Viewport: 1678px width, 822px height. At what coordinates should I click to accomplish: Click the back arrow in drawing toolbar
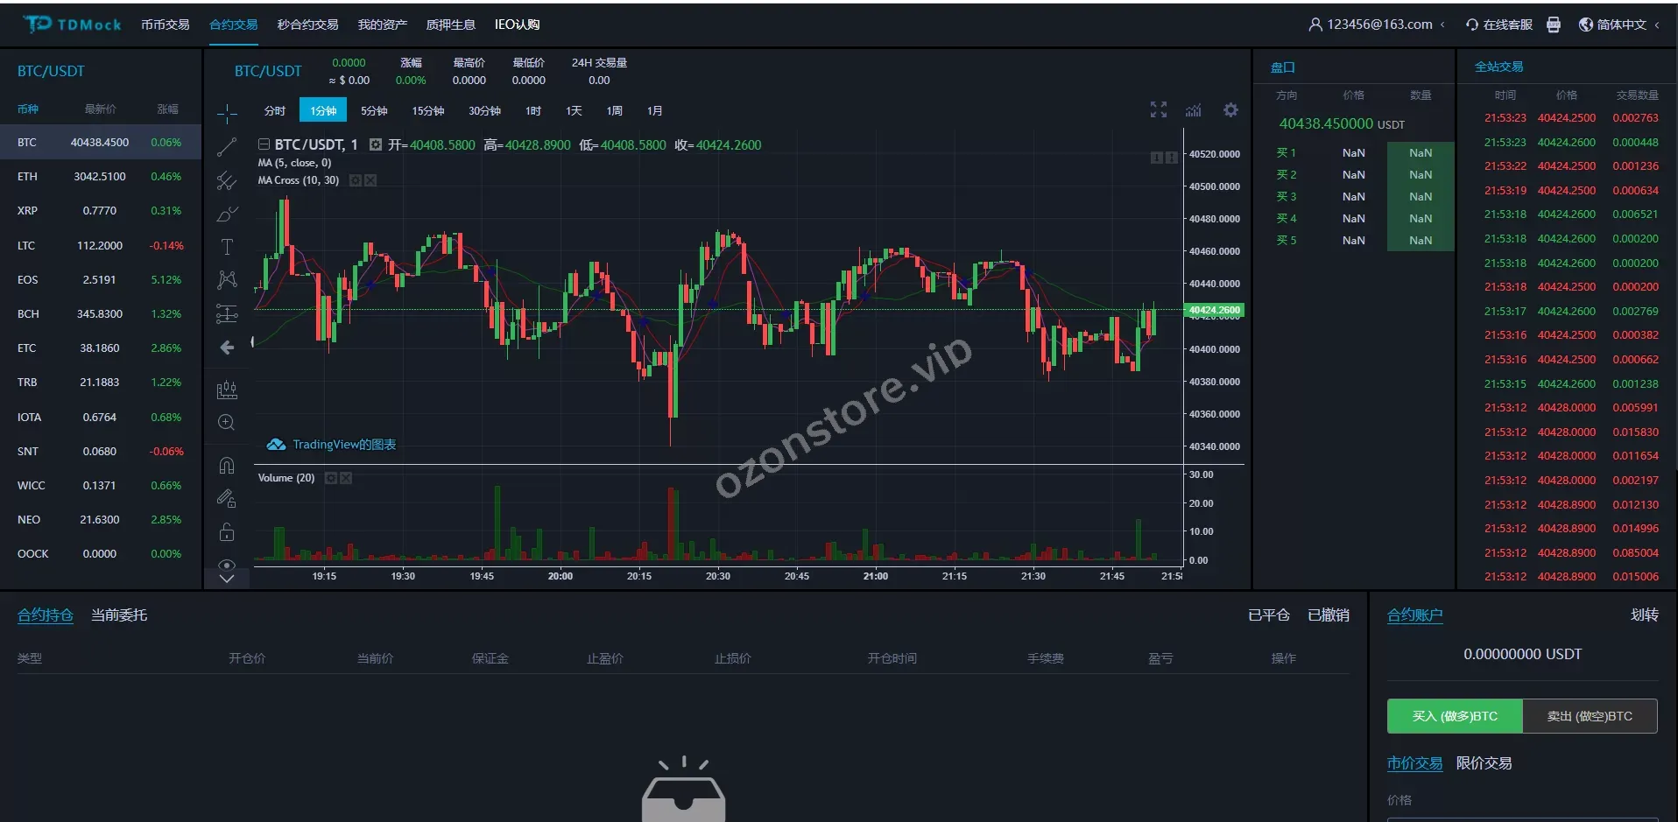click(x=227, y=348)
